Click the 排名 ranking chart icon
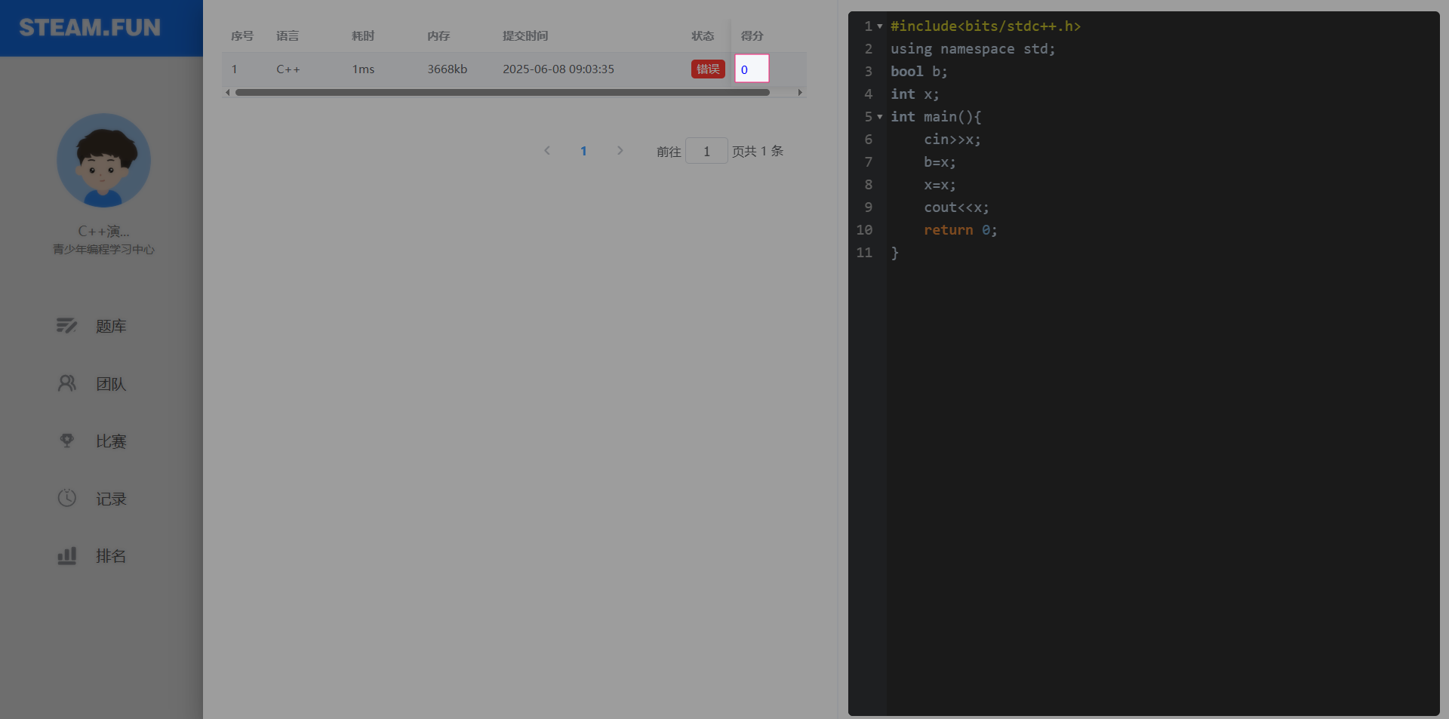 66,556
